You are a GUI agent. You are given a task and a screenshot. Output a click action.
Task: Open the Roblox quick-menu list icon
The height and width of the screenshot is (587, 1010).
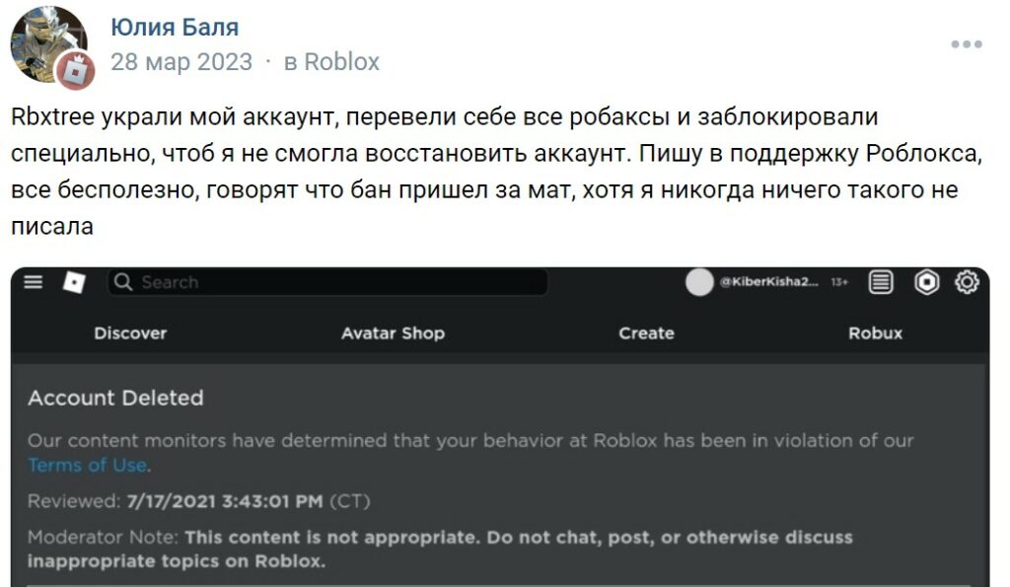880,283
